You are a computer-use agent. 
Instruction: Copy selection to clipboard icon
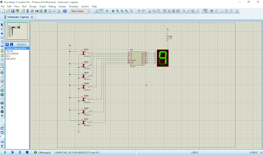[x=154, y=11]
